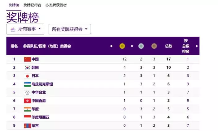Screen dimensions: 218x131
Task: Click the Japan flag icon
Action: coord(27,76)
